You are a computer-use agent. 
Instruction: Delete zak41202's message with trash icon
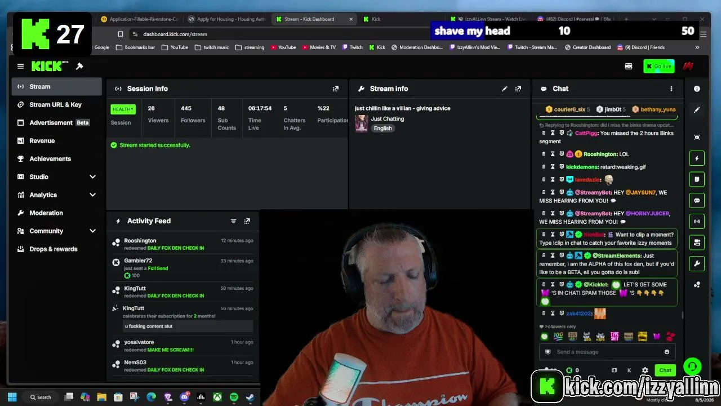pos(544,314)
